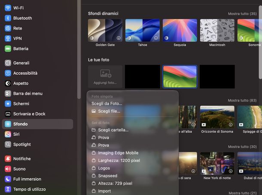Click download icon on Orizzonte di Sonoma
The image size is (262, 195).
[x=231, y=125]
